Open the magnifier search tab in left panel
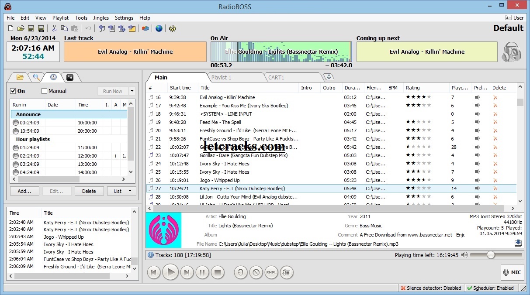 point(37,77)
